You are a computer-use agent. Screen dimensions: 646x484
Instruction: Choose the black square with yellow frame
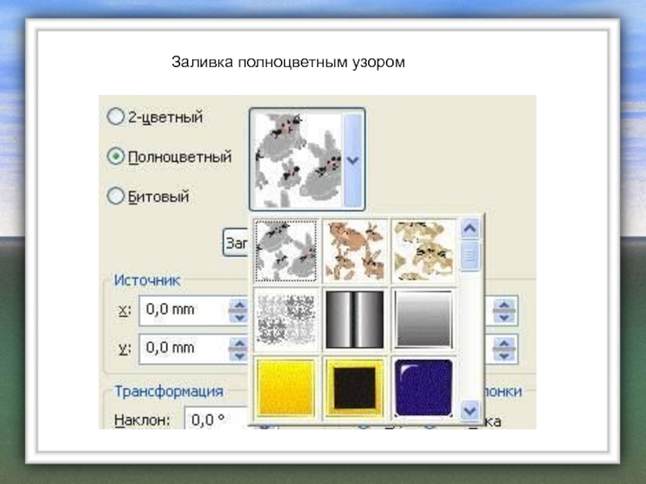coord(355,387)
